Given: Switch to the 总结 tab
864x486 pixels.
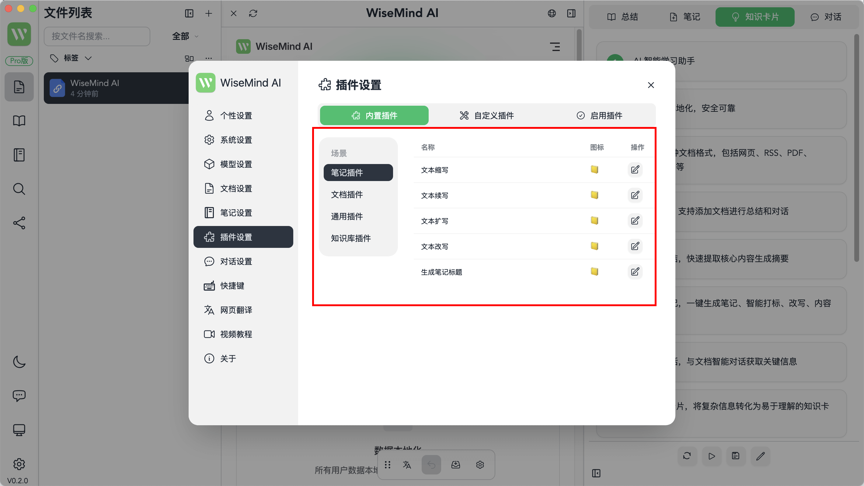Looking at the screenshot, I should click(622, 17).
